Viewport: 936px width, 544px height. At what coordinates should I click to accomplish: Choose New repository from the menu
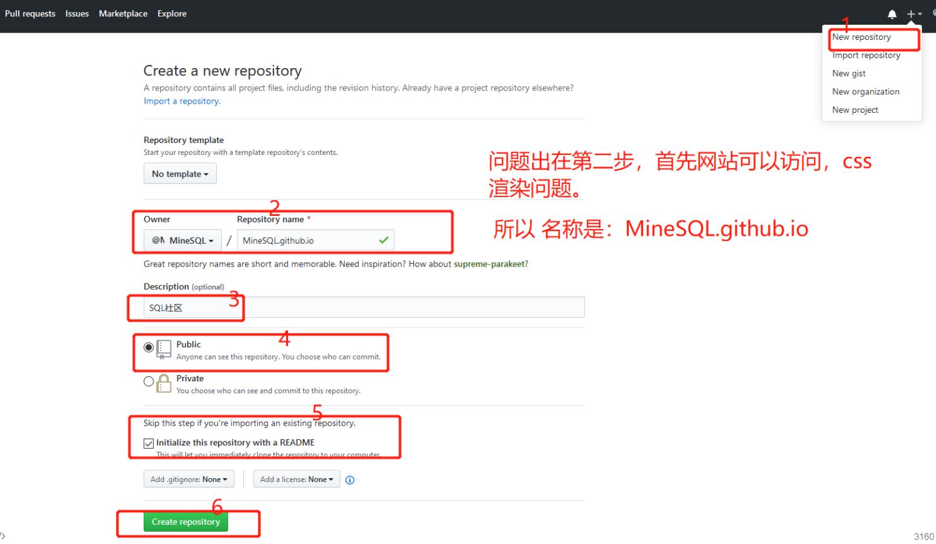[x=861, y=37]
